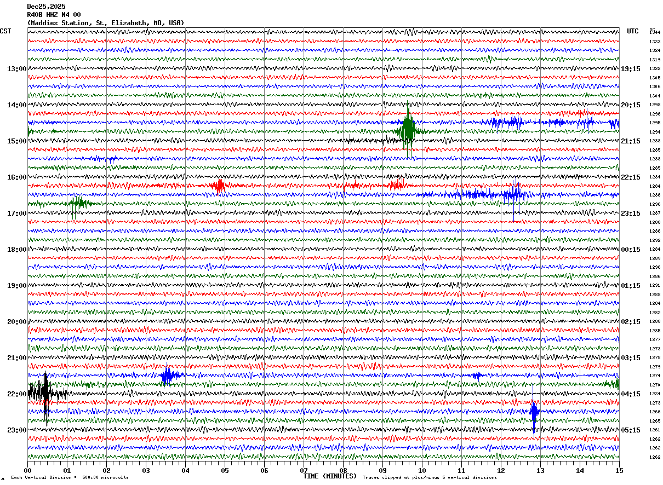The width and height of the screenshot is (663, 485).
Task: Click the 20:00 CST time label
Action: point(16,322)
